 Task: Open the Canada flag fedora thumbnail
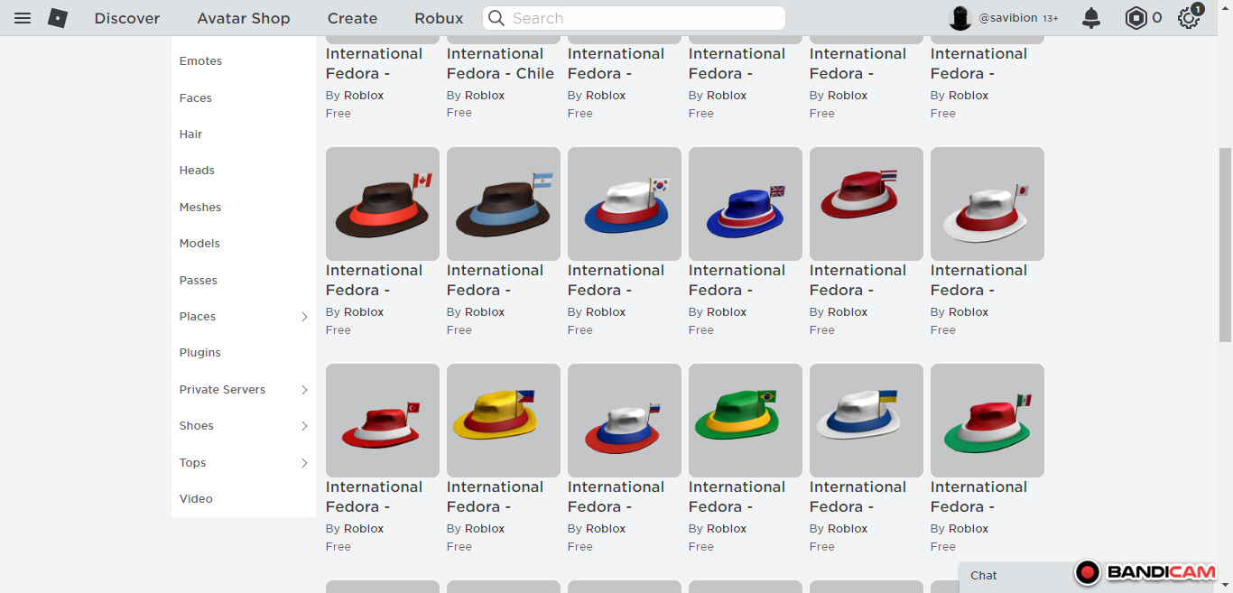(x=383, y=204)
